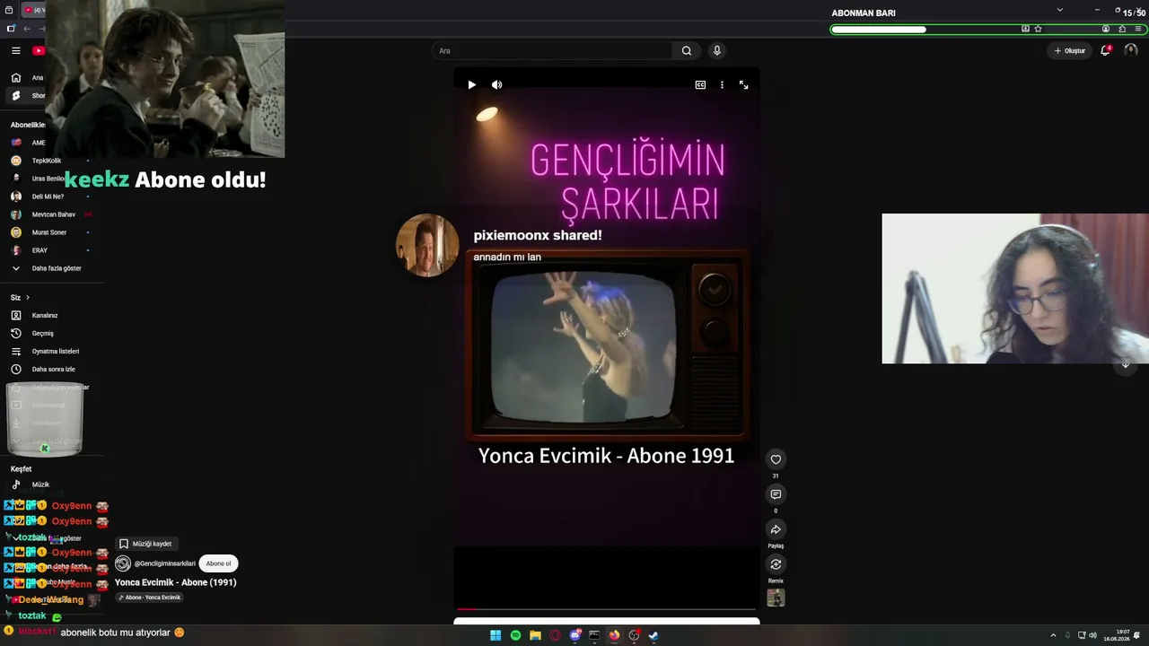Open Spotify from the taskbar
1149x646 pixels.
515,635
